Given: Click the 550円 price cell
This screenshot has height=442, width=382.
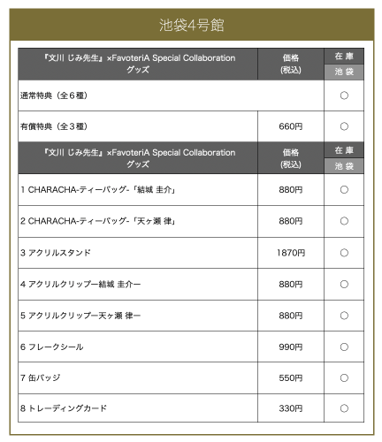Looking at the screenshot, I should pos(291,378).
